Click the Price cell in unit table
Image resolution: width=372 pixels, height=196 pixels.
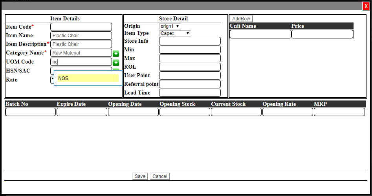pyautogui.click(x=322, y=34)
